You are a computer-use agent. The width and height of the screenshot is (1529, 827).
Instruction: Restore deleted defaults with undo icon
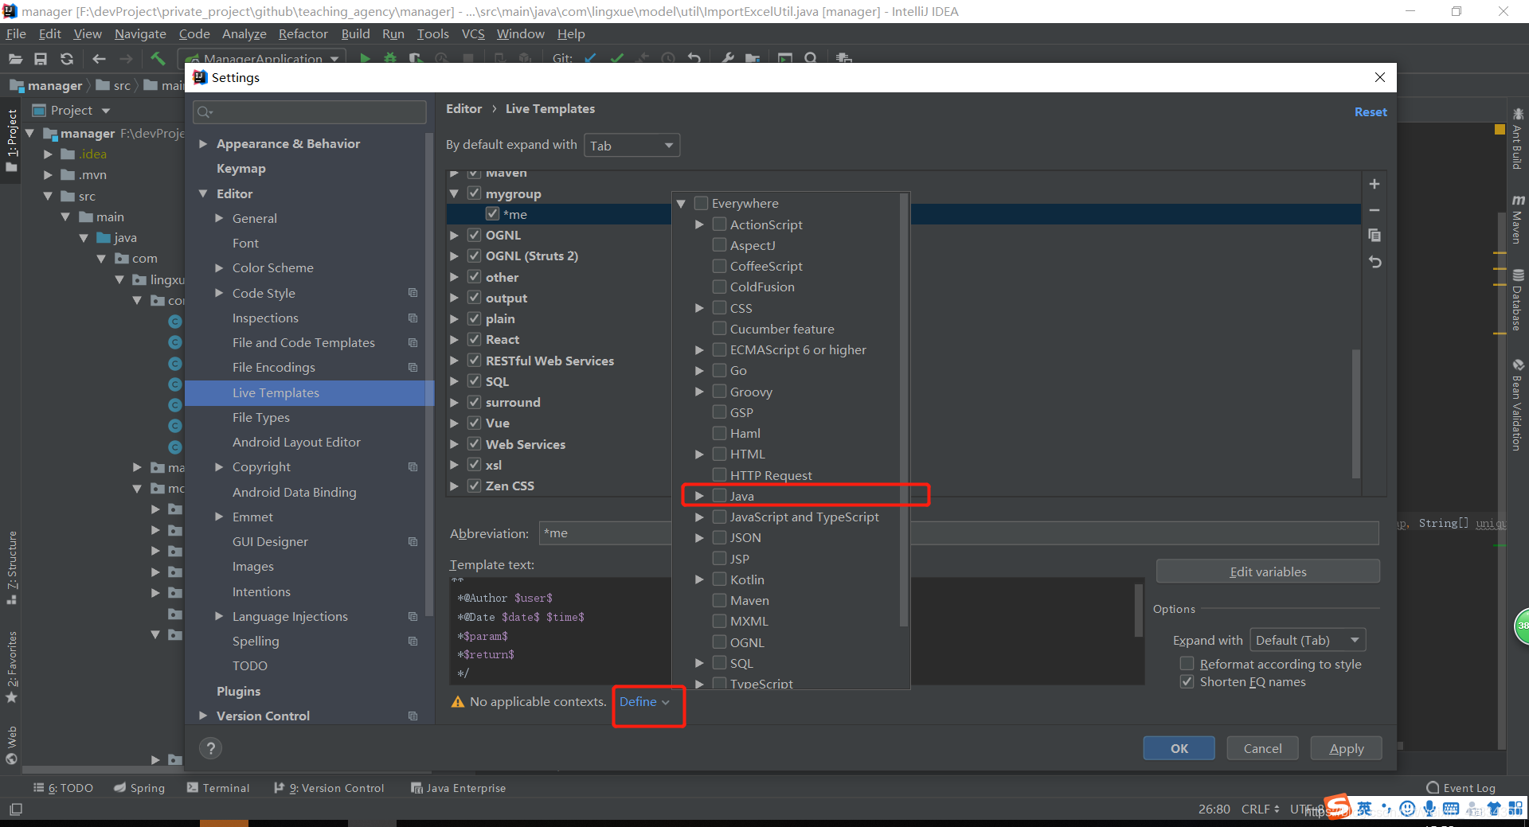1375,262
